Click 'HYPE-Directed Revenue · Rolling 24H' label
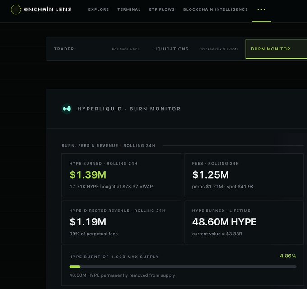 [117, 211]
